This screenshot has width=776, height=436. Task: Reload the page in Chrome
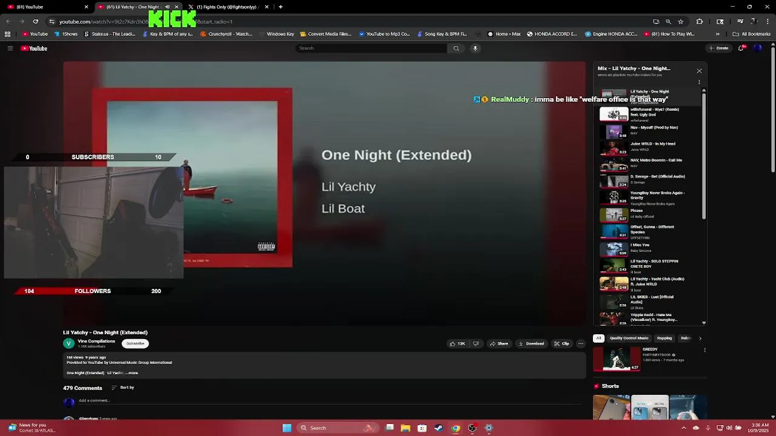[x=35, y=21]
